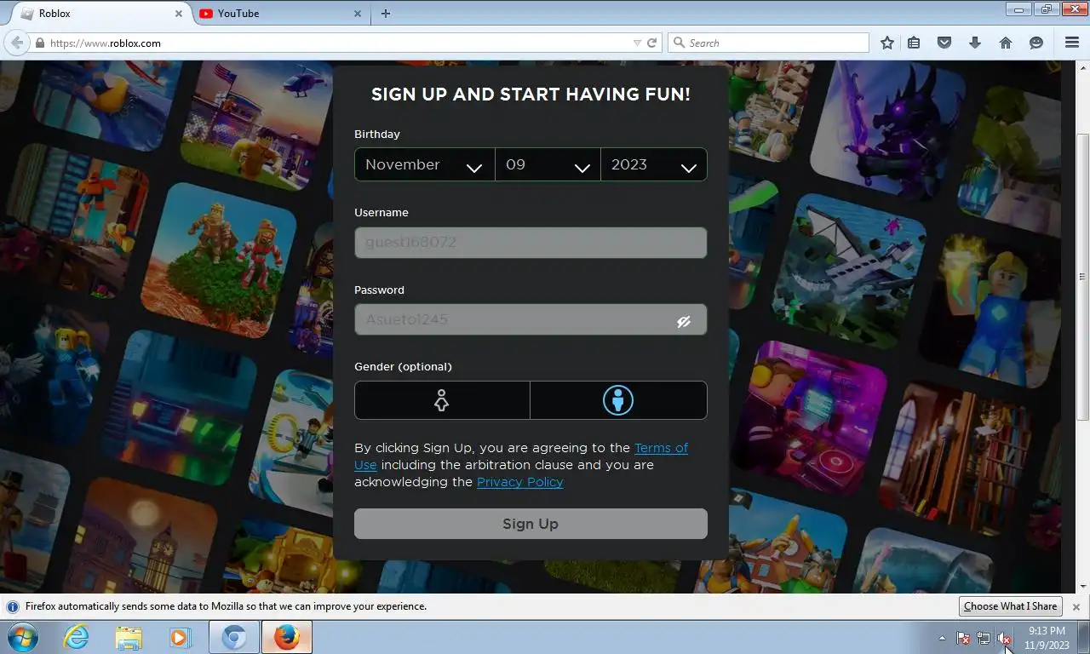Click the Firefox taskbar button
Viewport: 1090px width, 654px height.
(x=287, y=637)
